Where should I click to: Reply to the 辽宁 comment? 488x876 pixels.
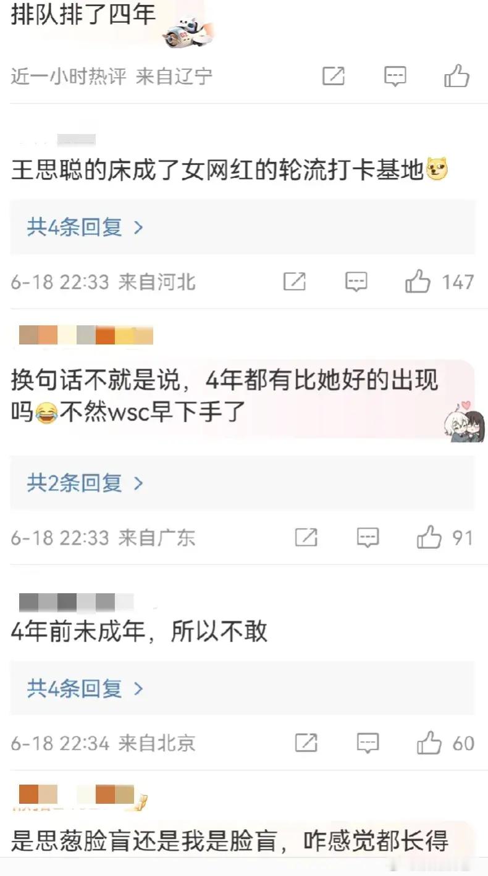click(395, 76)
